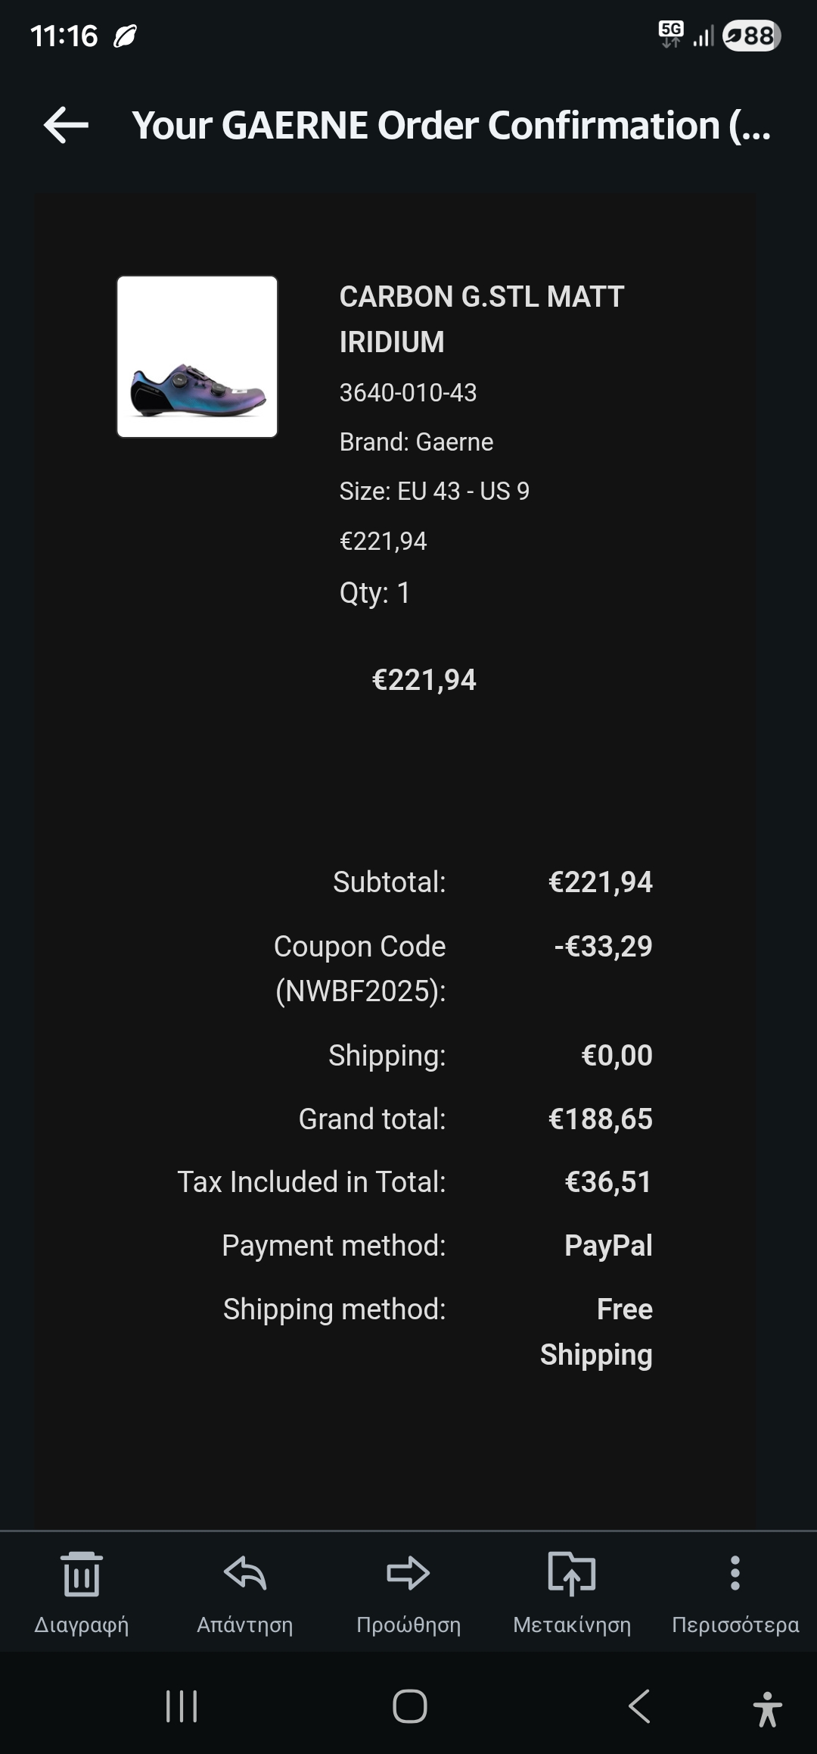Tap the battery level indicator

[751, 36]
